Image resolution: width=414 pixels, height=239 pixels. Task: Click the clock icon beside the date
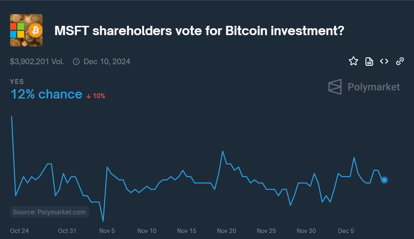click(76, 62)
